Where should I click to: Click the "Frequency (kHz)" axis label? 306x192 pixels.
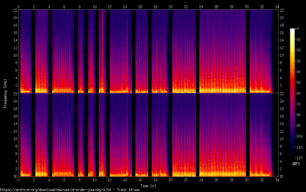pos(5,93)
